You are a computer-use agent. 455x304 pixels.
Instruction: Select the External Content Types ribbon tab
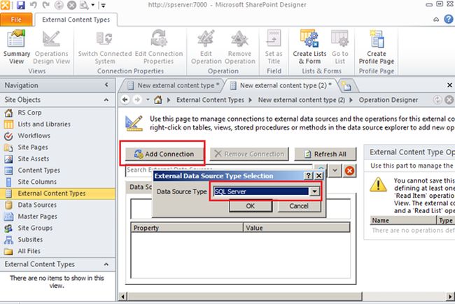[76, 20]
